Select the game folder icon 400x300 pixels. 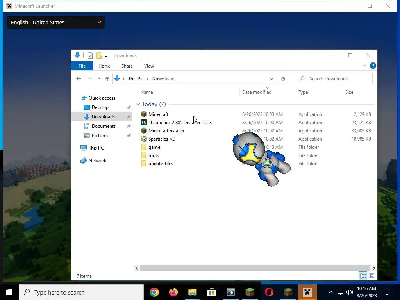pos(144,147)
